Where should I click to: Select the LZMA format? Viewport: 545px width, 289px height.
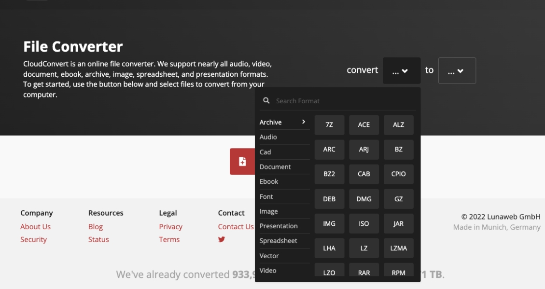pyautogui.click(x=398, y=248)
